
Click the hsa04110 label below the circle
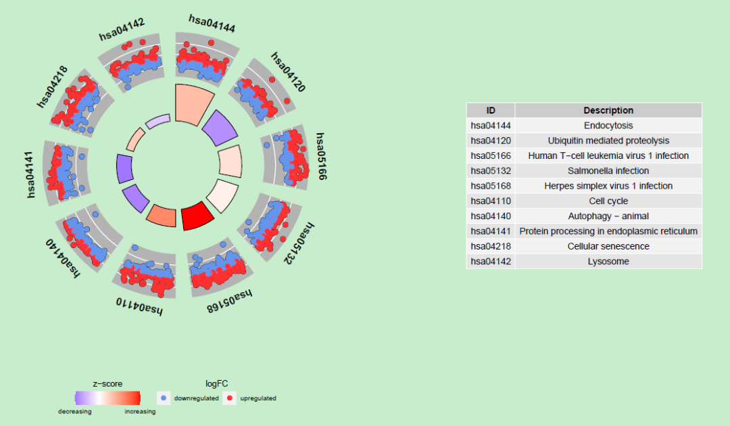141,306
